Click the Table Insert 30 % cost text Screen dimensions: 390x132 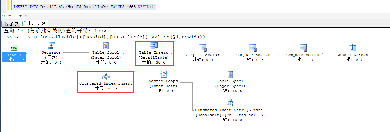coord(154,62)
